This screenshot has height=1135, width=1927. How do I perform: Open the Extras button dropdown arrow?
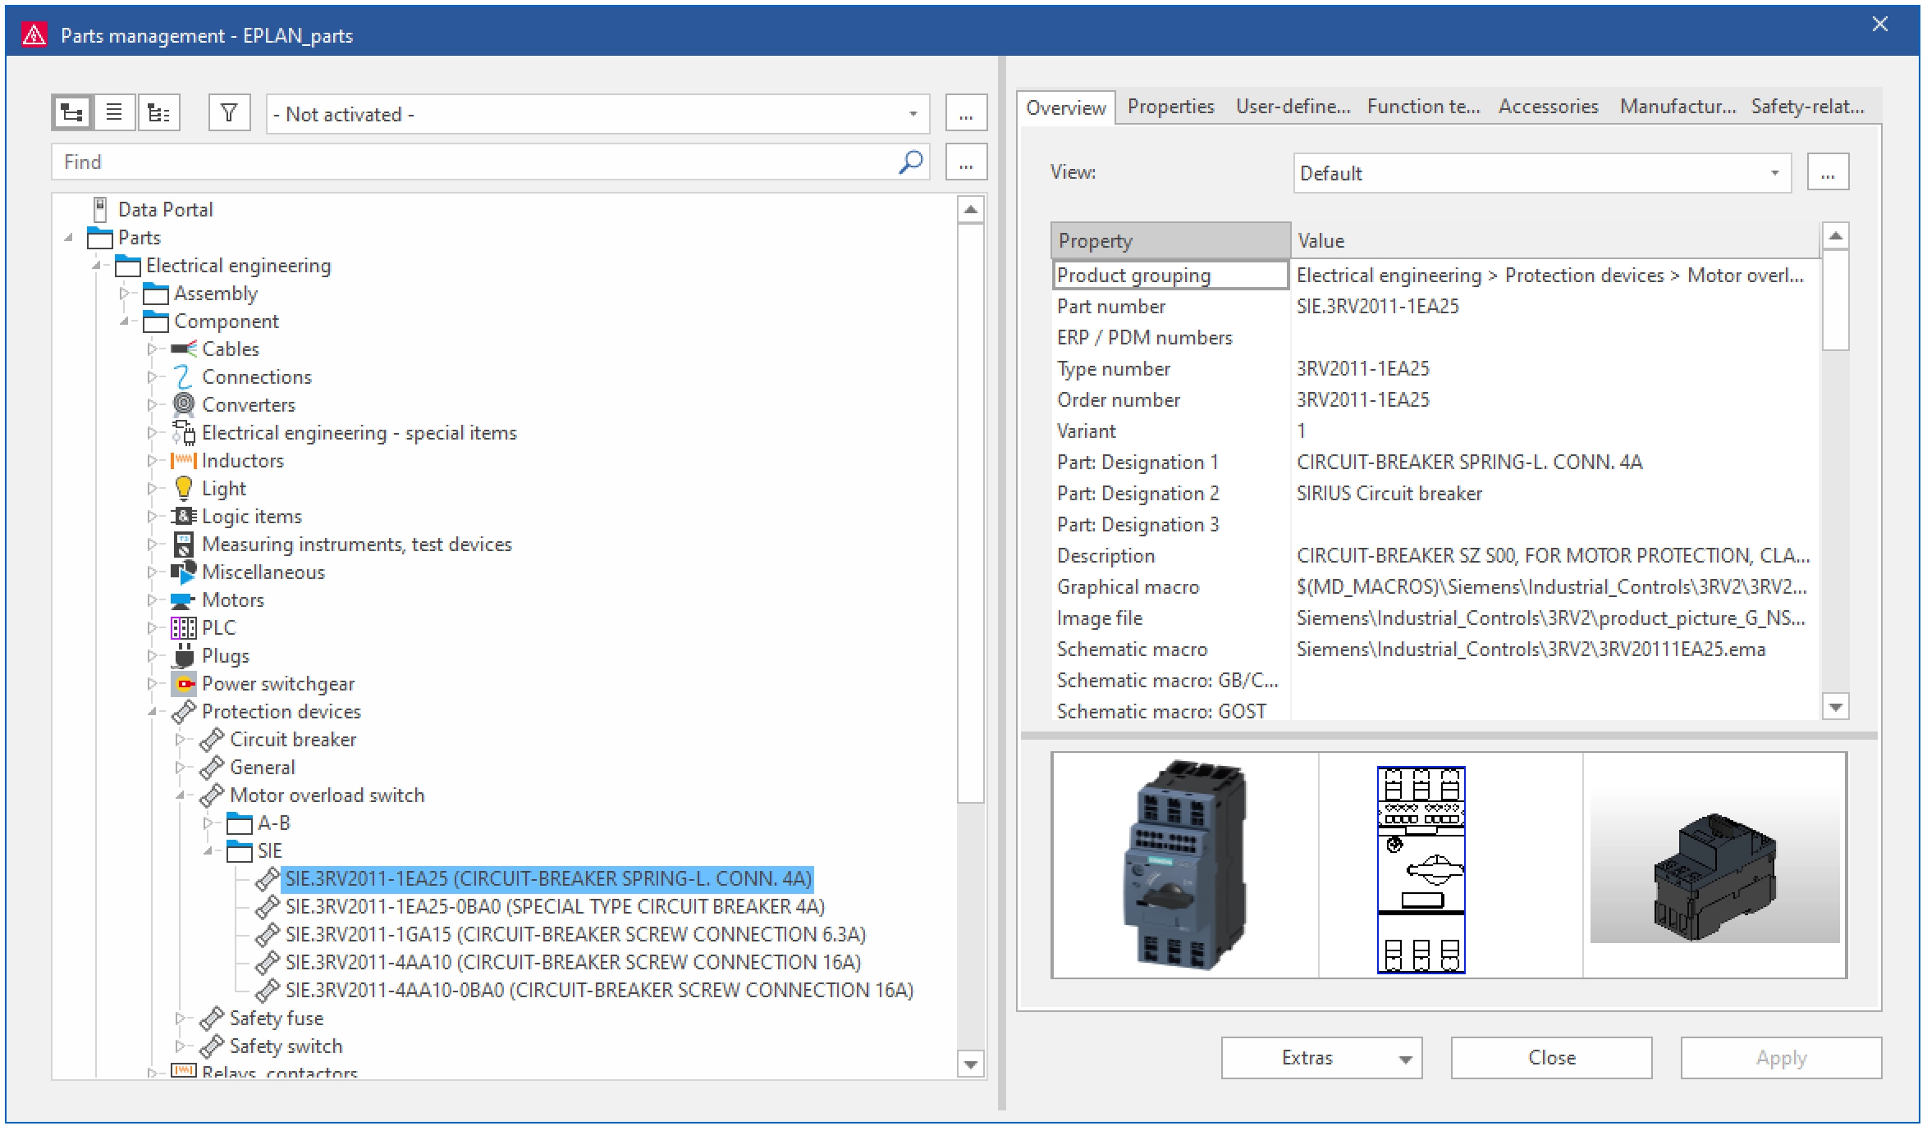coord(1405,1059)
